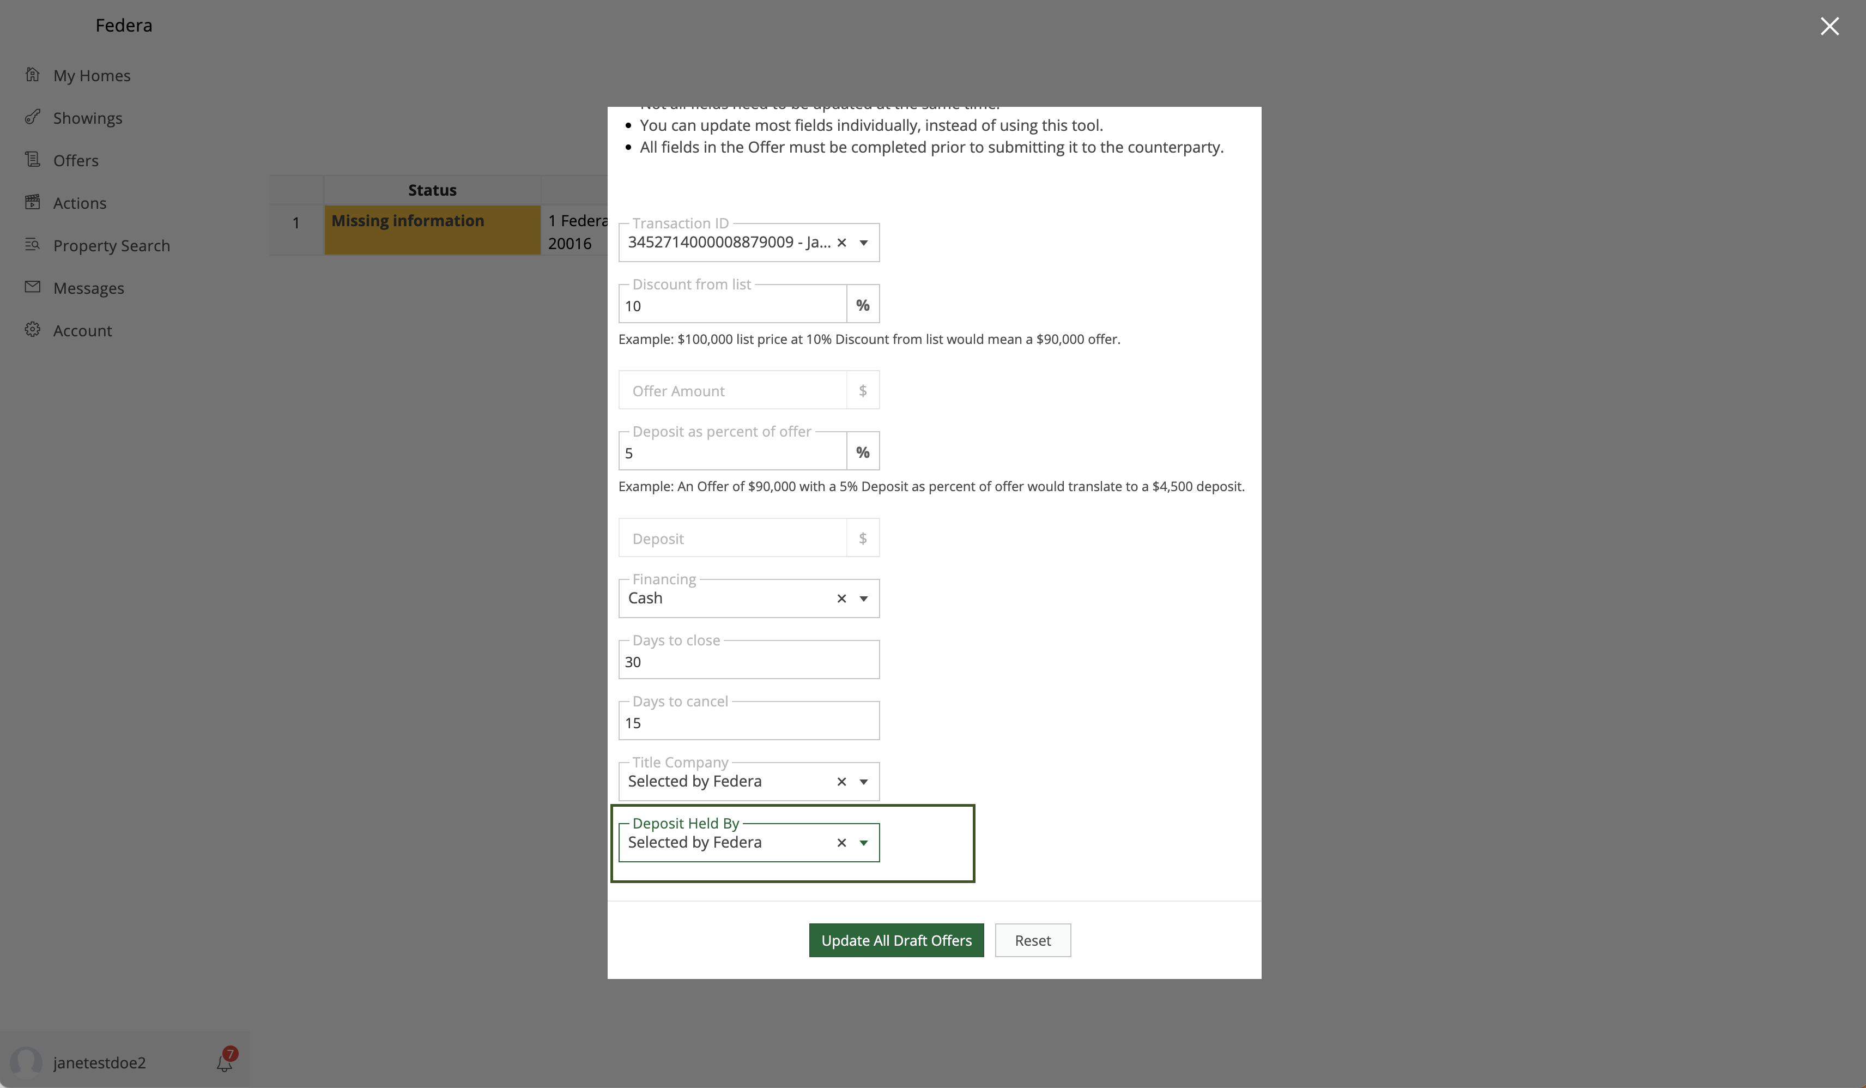The image size is (1866, 1088).
Task: Open My Homes in sidebar
Action: (92, 76)
